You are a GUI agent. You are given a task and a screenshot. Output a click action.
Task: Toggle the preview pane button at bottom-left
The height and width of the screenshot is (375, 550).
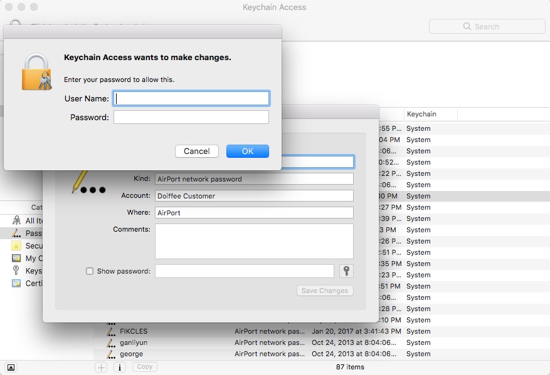(11, 367)
